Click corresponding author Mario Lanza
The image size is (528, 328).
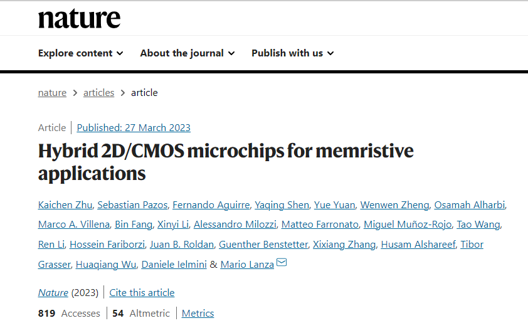point(247,265)
